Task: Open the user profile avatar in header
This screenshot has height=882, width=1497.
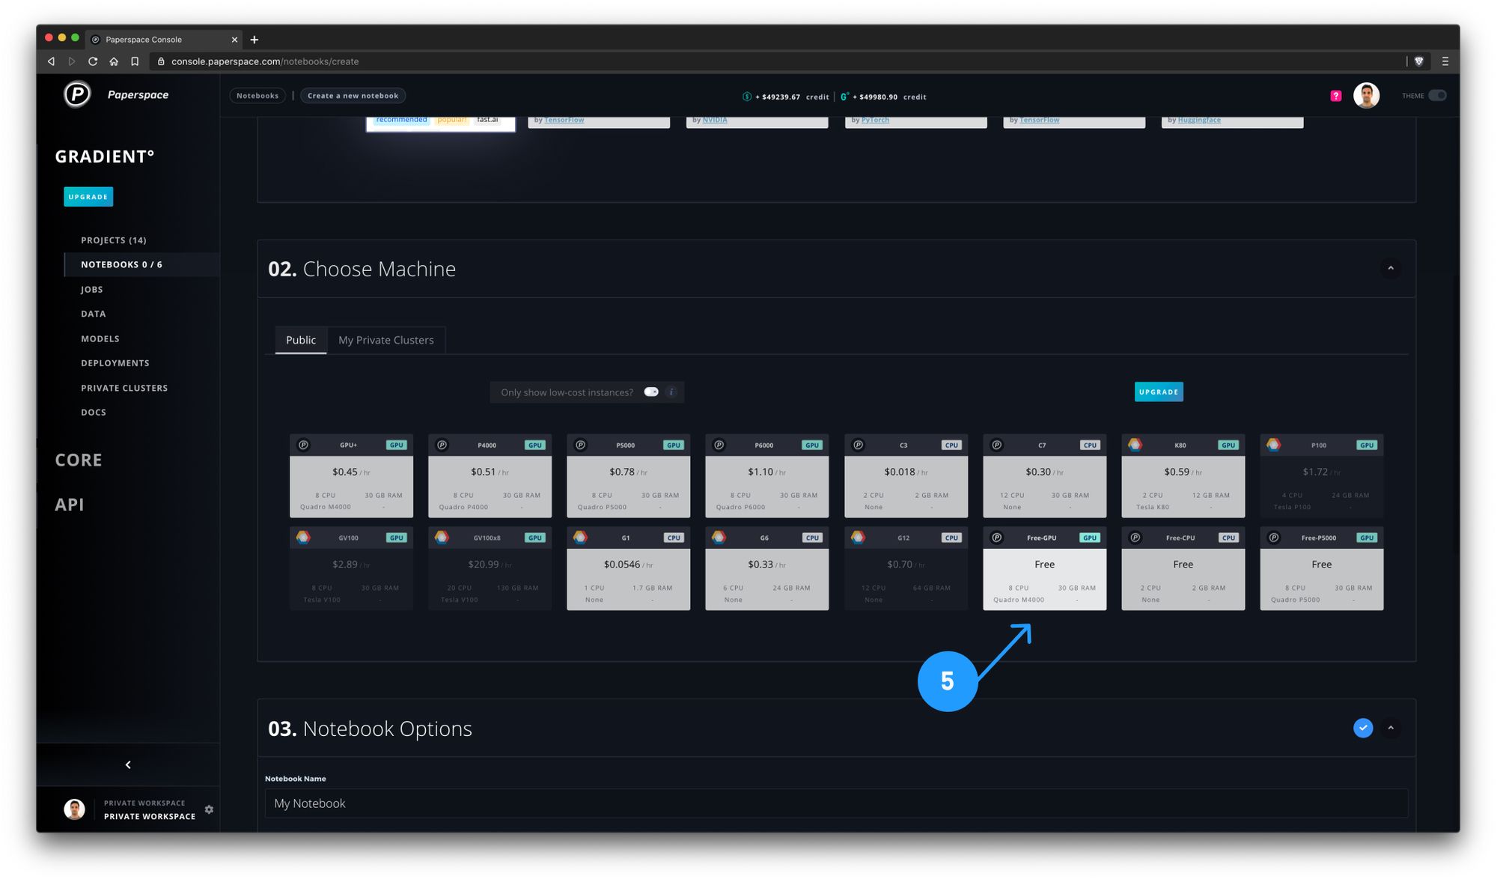Action: 1366,96
